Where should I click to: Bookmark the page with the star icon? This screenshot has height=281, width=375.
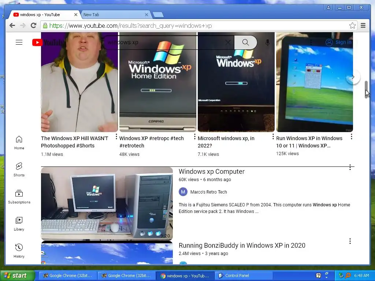click(352, 26)
